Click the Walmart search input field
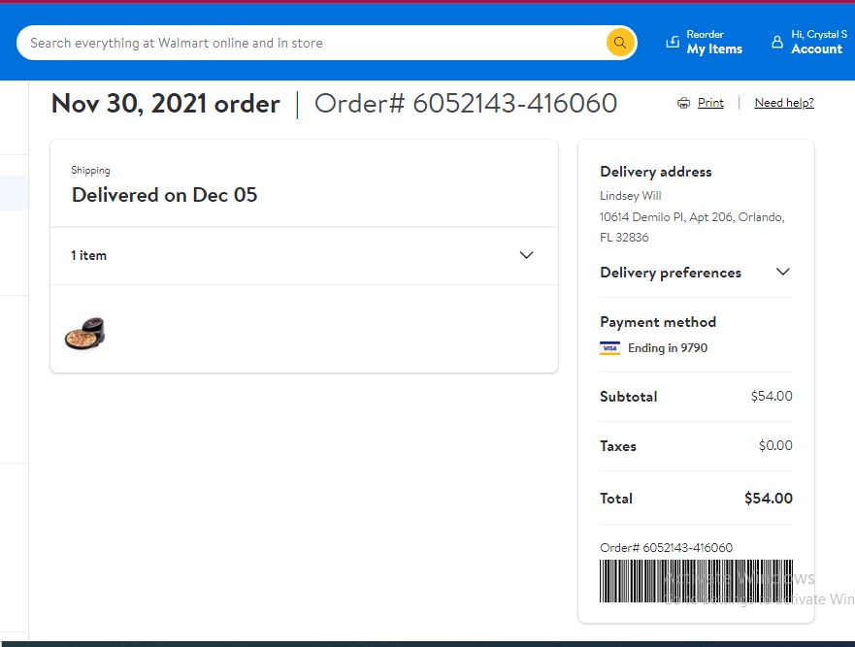Image resolution: width=855 pixels, height=647 pixels. [311, 43]
